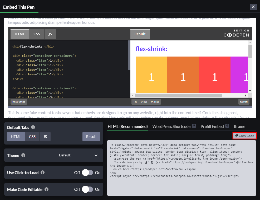Select HTML in Default Tabs options
This screenshot has width=260, height=200.
click(16, 137)
